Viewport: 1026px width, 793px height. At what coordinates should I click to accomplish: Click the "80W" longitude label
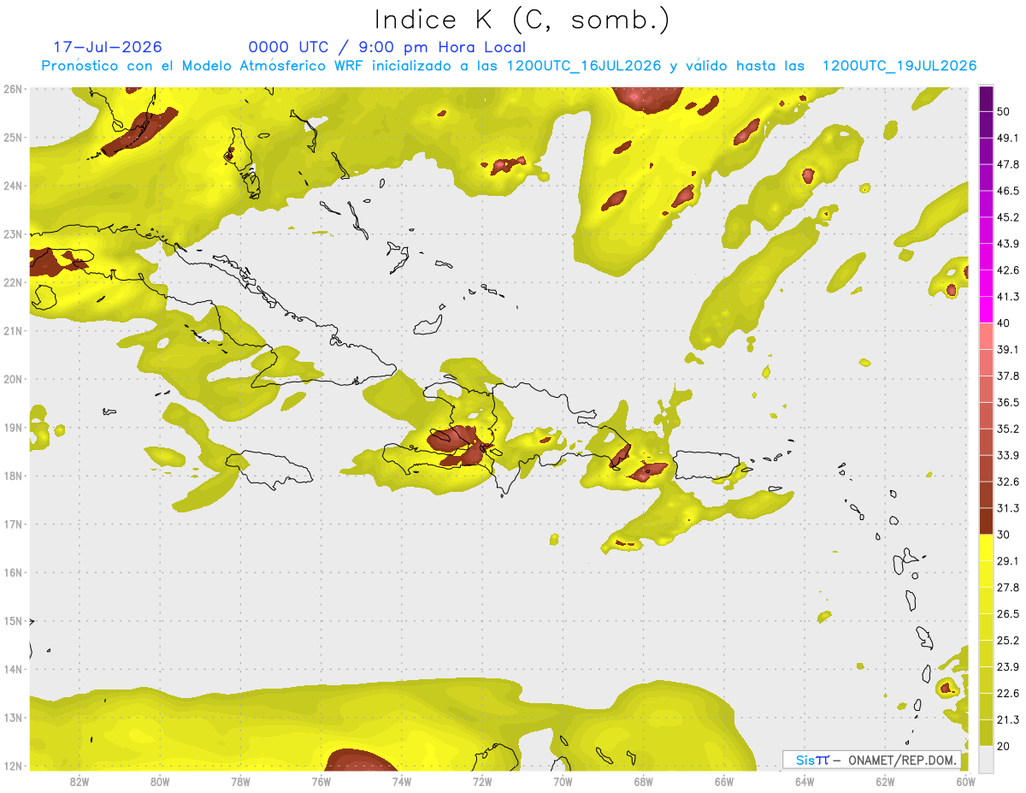(x=160, y=781)
